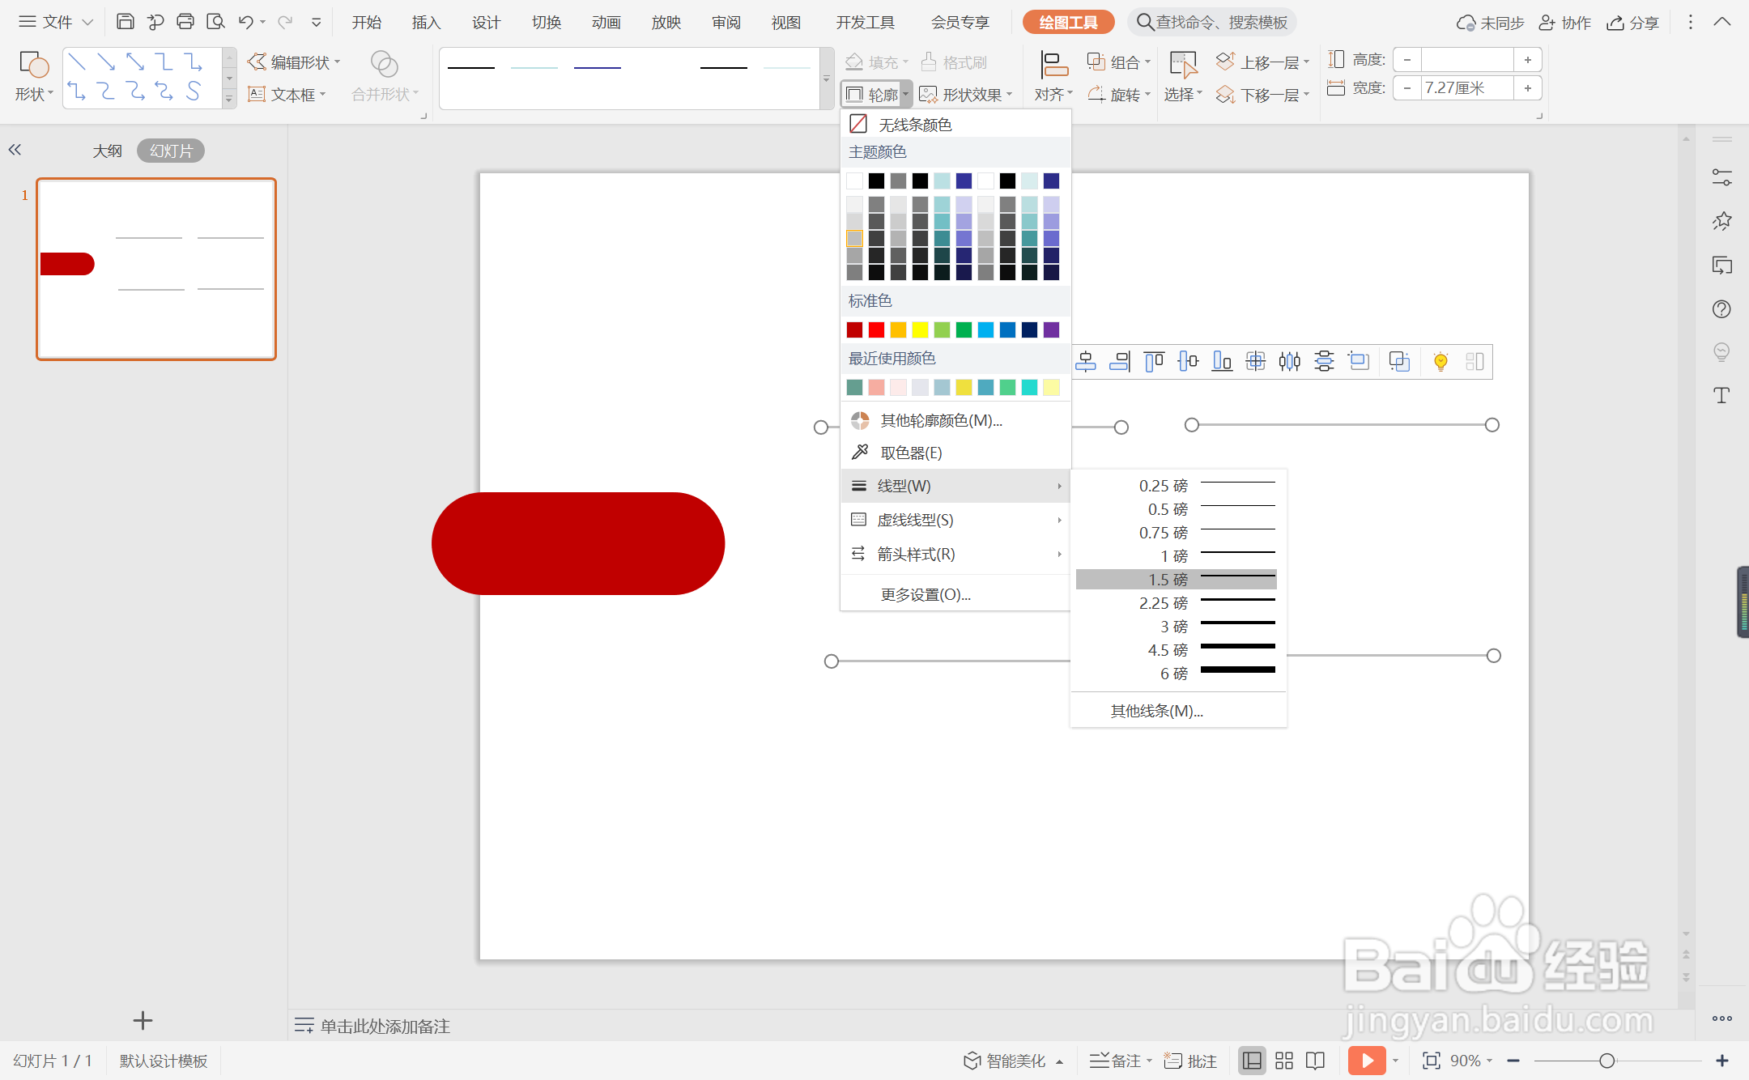This screenshot has width=1749, height=1080.
Task: Select the 2.25 磅 line weight
Action: (1177, 602)
